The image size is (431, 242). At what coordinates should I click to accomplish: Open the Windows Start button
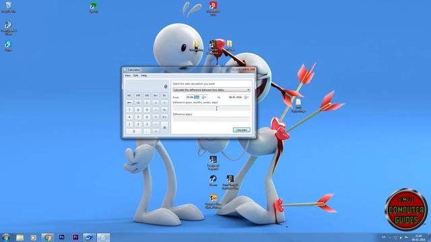(6, 237)
